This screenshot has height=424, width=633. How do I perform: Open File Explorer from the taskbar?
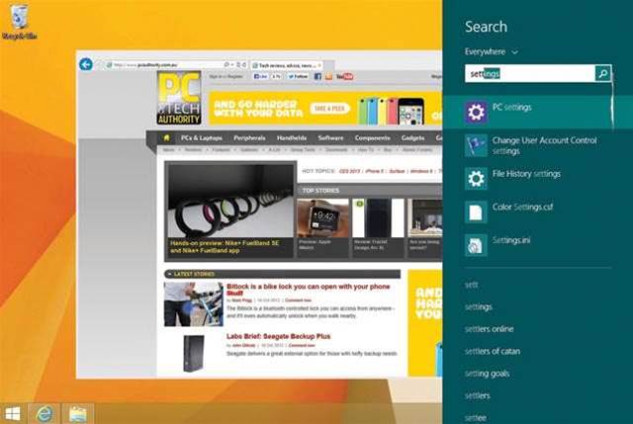(x=78, y=414)
